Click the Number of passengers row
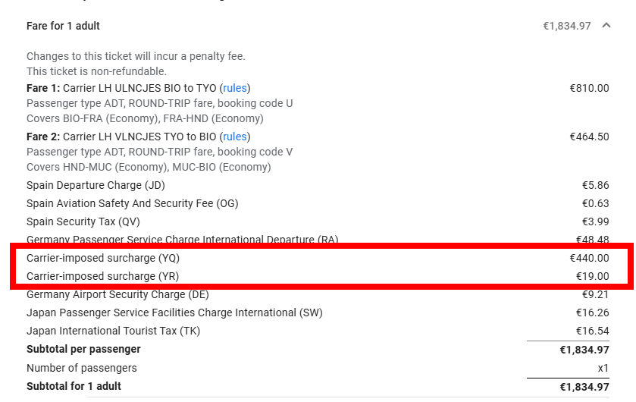Screen dimensions: 636x402 (x=318, y=369)
